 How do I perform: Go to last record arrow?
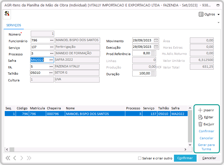tap(29, 158)
